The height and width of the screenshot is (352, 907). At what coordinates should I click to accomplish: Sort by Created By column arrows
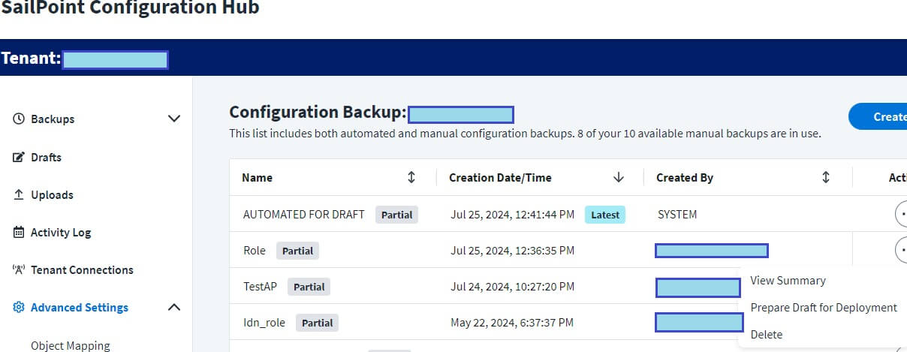point(825,177)
